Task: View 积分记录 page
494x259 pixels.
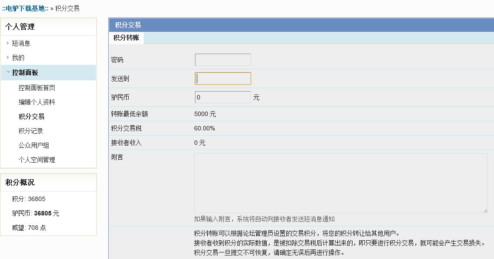Action: (x=31, y=131)
